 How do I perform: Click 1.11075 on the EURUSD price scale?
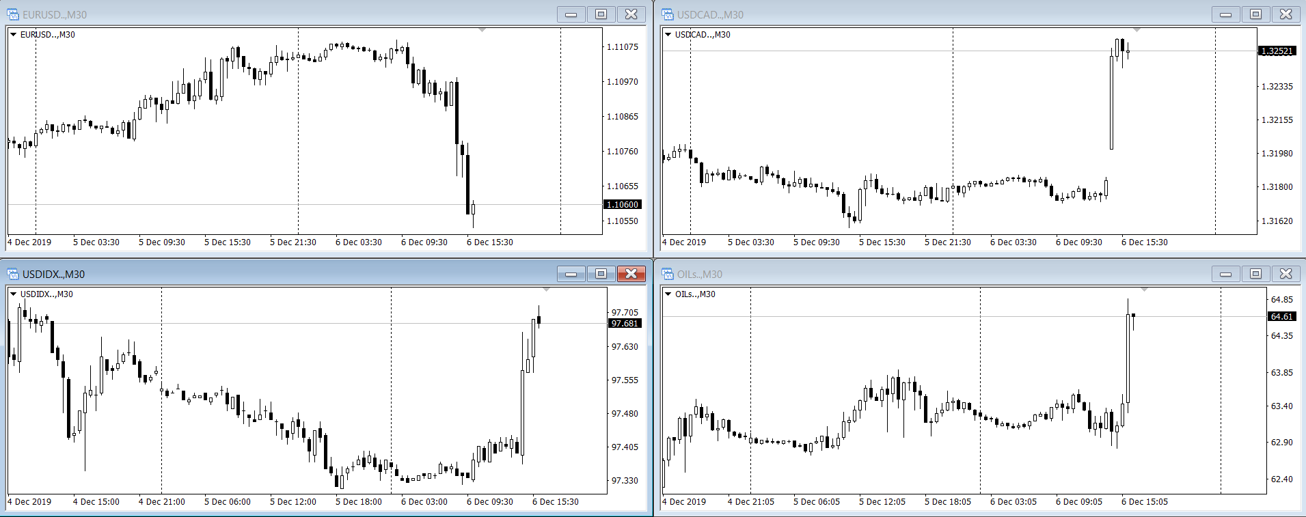coord(623,46)
